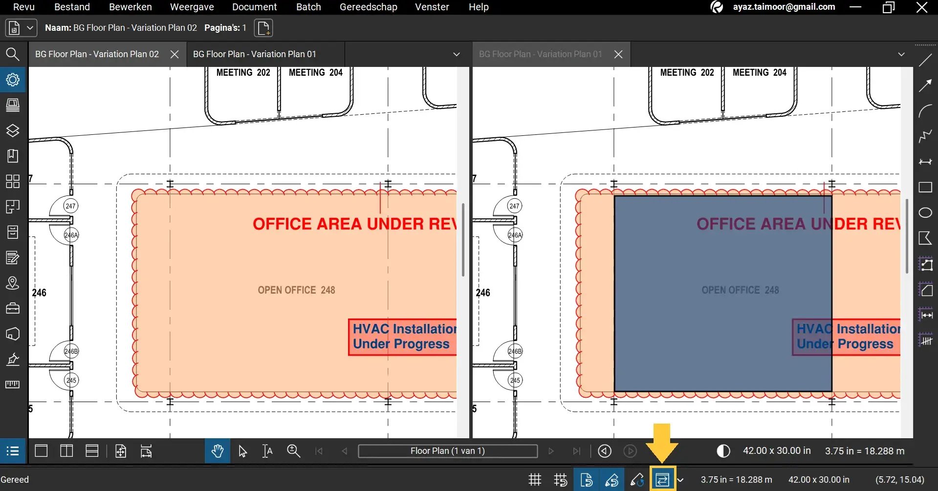
Task: Activate the Select Text tool
Action: (x=267, y=451)
